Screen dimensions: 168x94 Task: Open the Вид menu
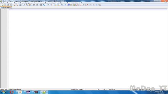tap(21, 3)
